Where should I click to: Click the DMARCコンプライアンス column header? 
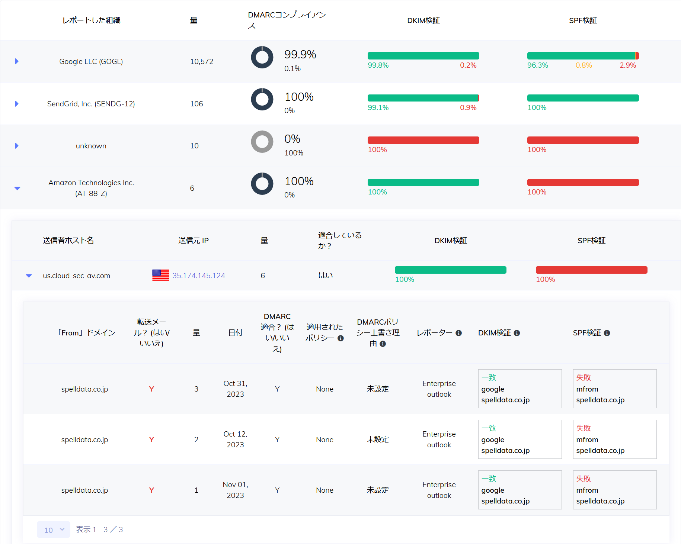coord(287,20)
